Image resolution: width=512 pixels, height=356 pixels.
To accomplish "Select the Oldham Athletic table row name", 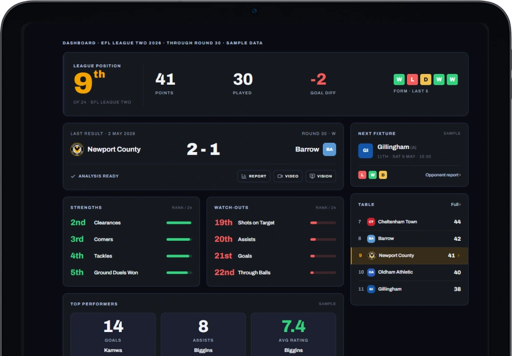I will tap(395, 272).
